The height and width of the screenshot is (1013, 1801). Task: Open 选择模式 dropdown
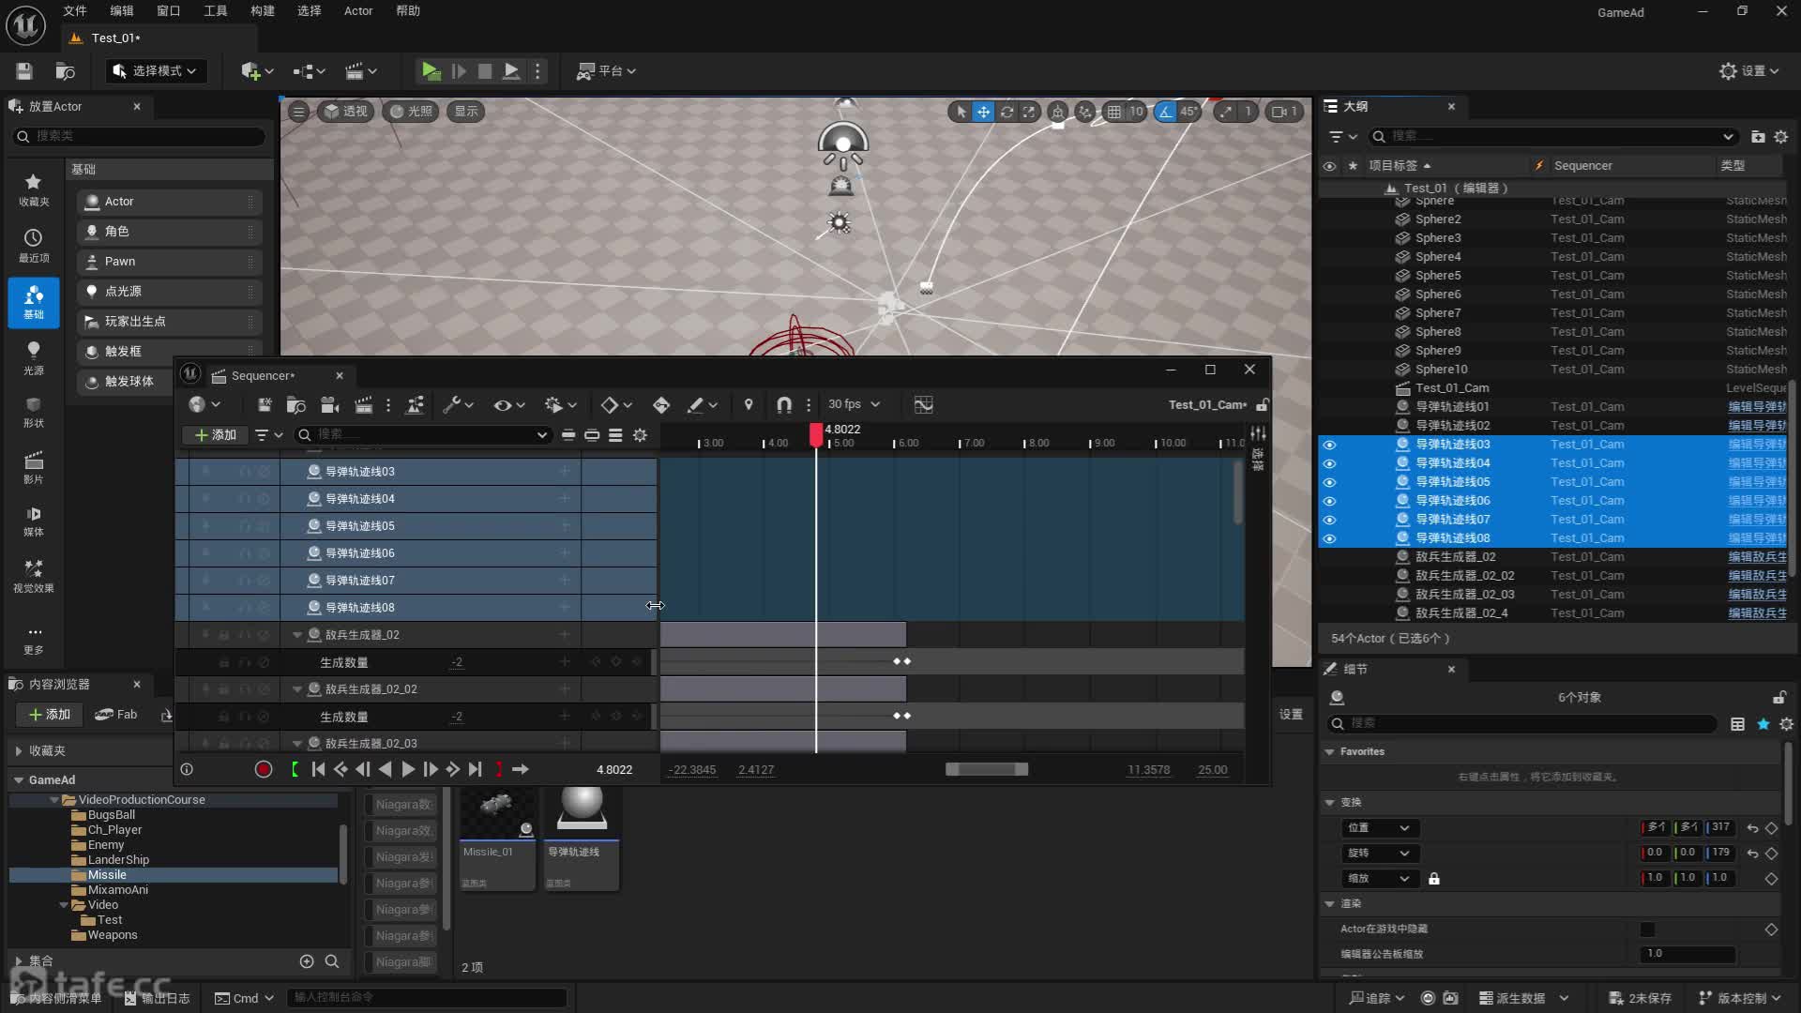(156, 71)
